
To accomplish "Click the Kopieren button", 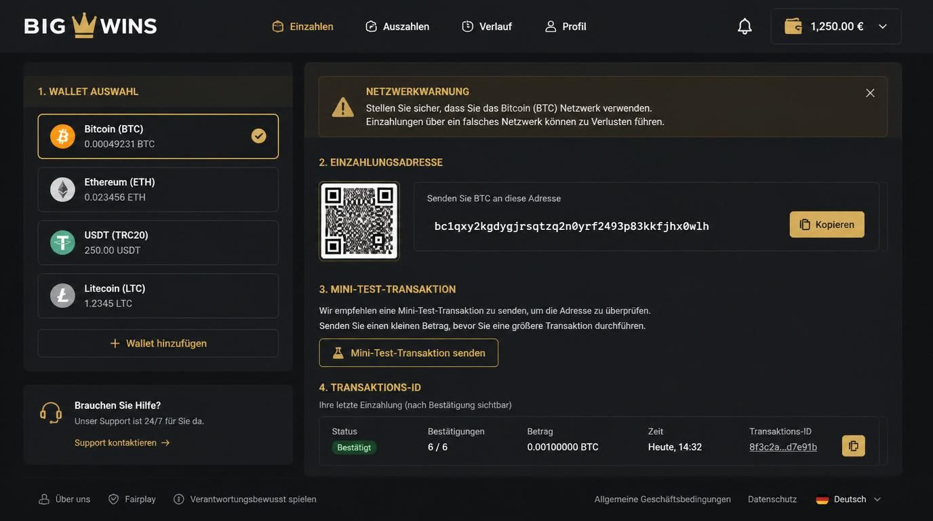I will (x=827, y=225).
